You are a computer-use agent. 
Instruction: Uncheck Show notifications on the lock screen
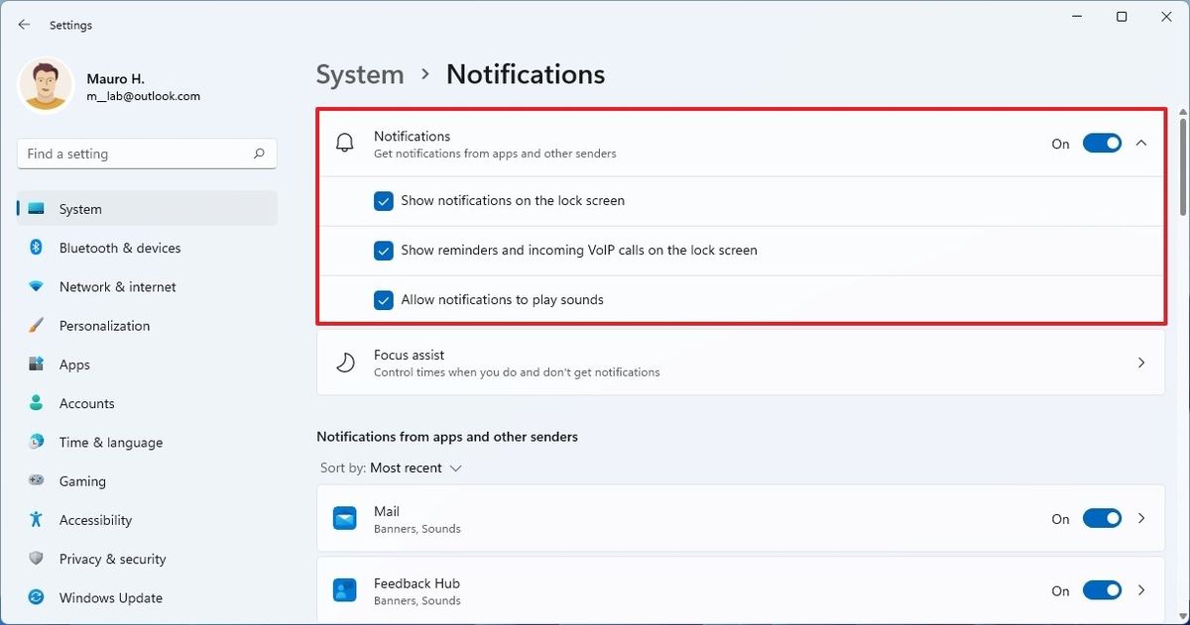384,201
